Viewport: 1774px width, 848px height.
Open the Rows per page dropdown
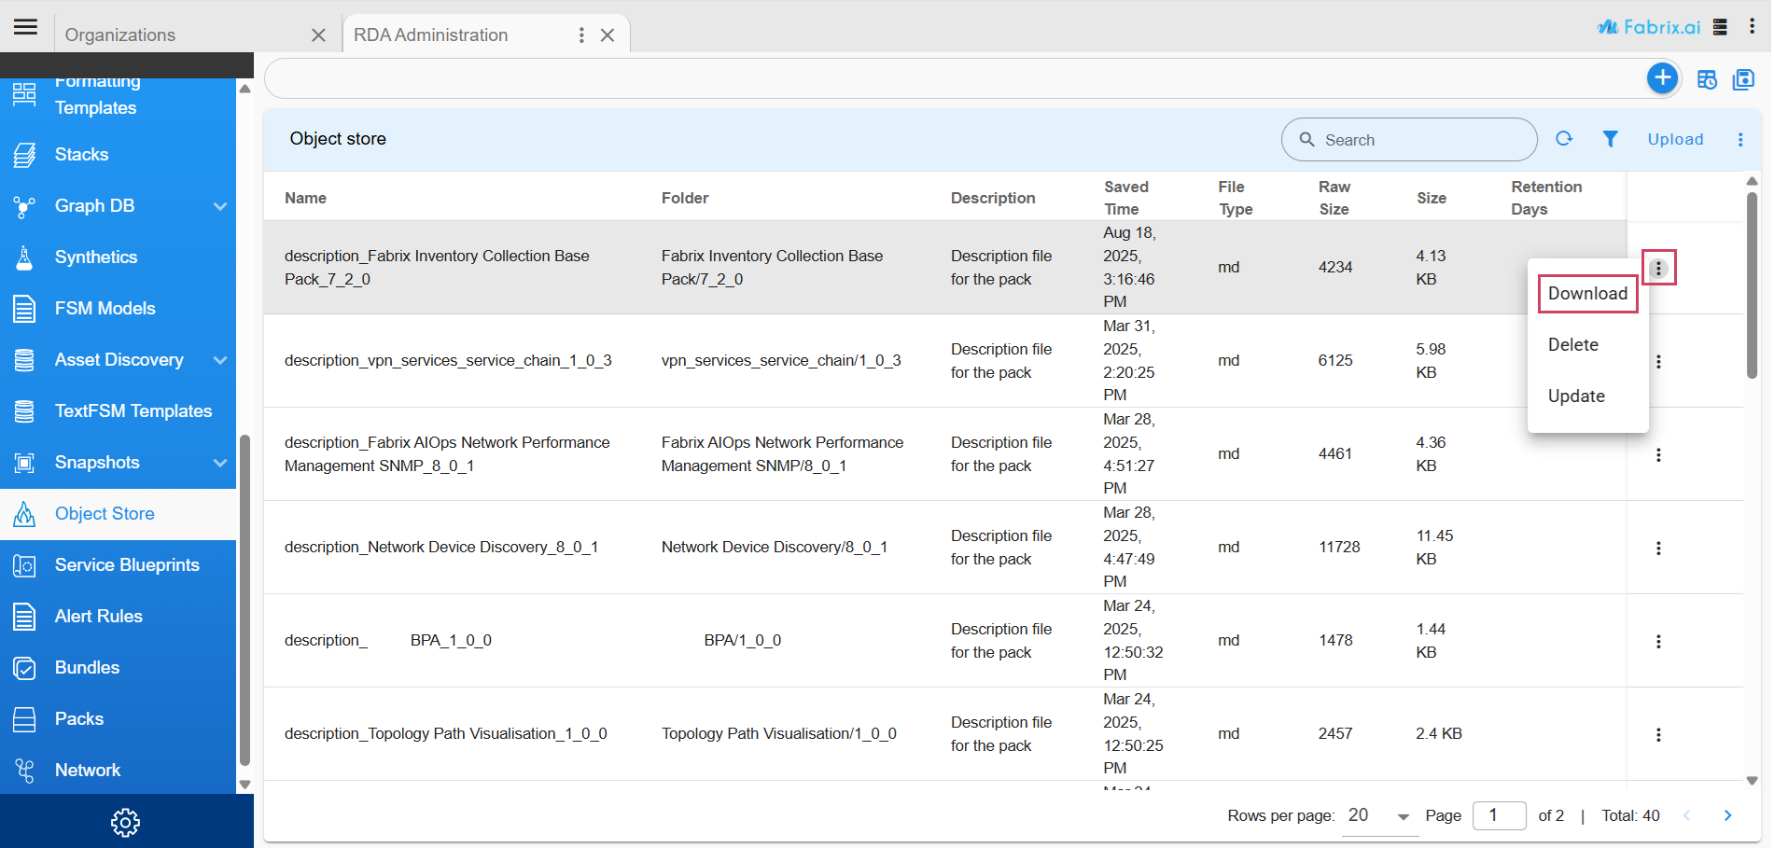[x=1378, y=815]
